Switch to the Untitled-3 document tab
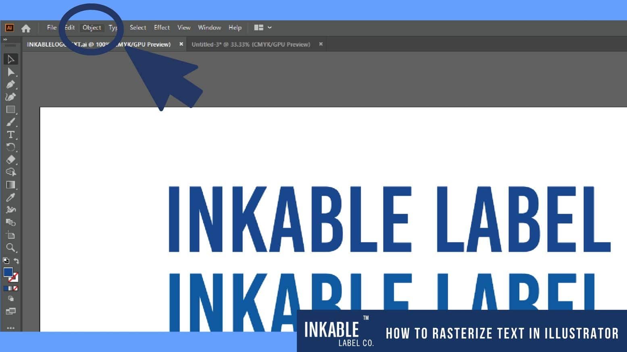Image resolution: width=627 pixels, height=352 pixels. (x=250, y=44)
